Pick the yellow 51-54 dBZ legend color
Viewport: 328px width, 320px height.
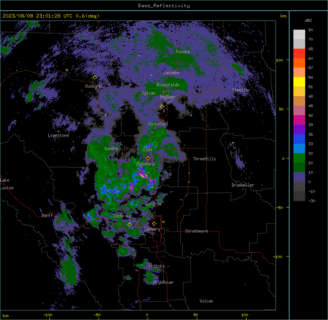[299, 82]
